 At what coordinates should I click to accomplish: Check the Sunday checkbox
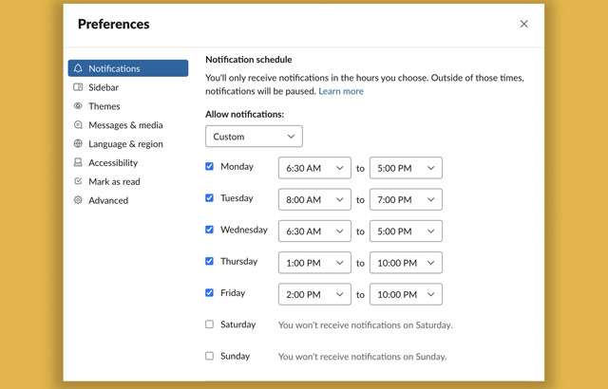[210, 356]
